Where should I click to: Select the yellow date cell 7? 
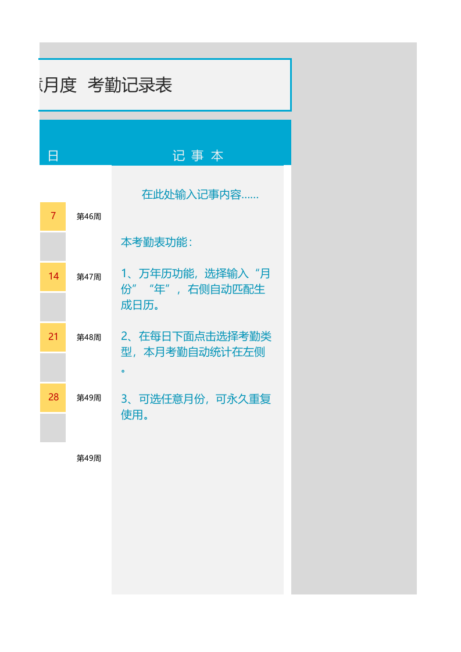tap(53, 216)
